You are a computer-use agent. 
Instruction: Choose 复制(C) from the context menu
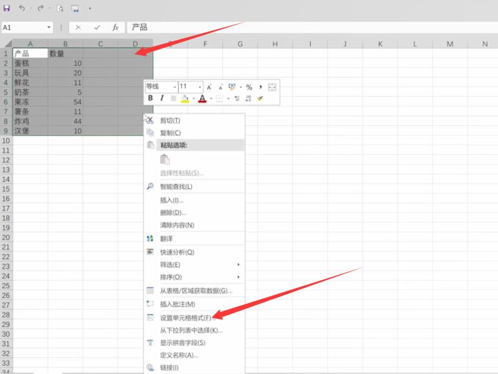[x=194, y=133]
